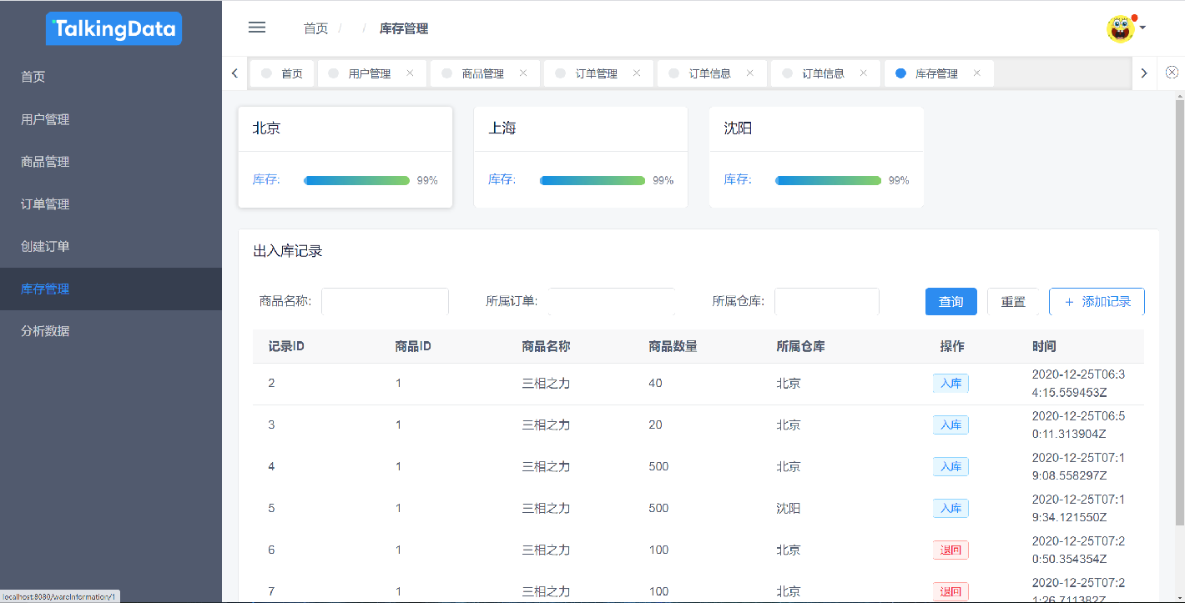Focus the 所属仓库 input field
Screen dimensions: 1185x603
pyautogui.click(x=827, y=301)
